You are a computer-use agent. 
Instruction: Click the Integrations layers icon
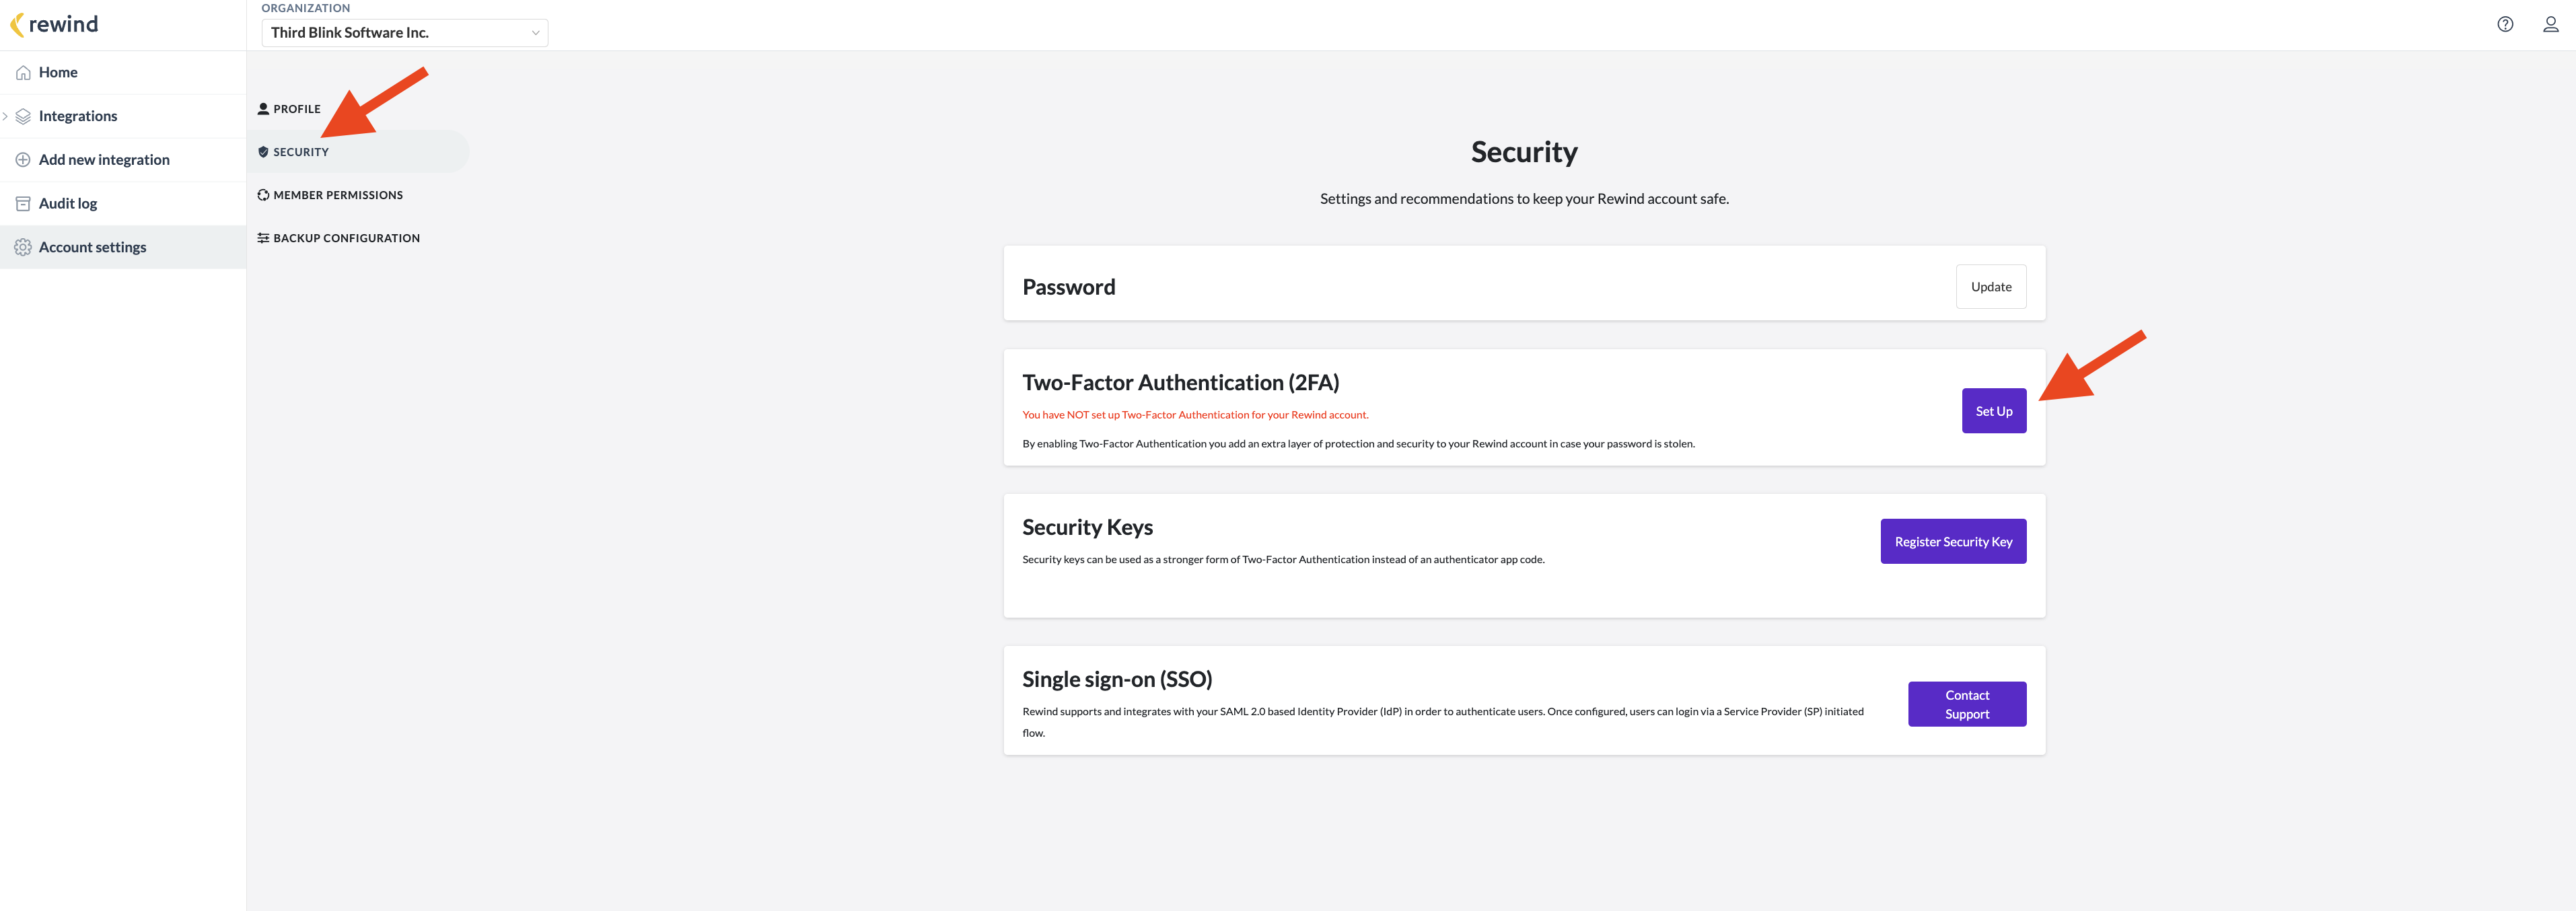(x=23, y=116)
